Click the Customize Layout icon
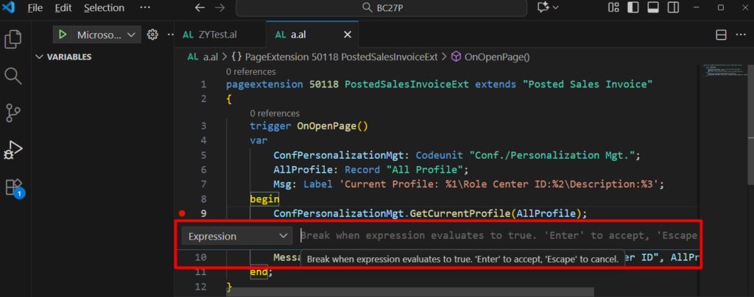The image size is (754, 297). [613, 7]
